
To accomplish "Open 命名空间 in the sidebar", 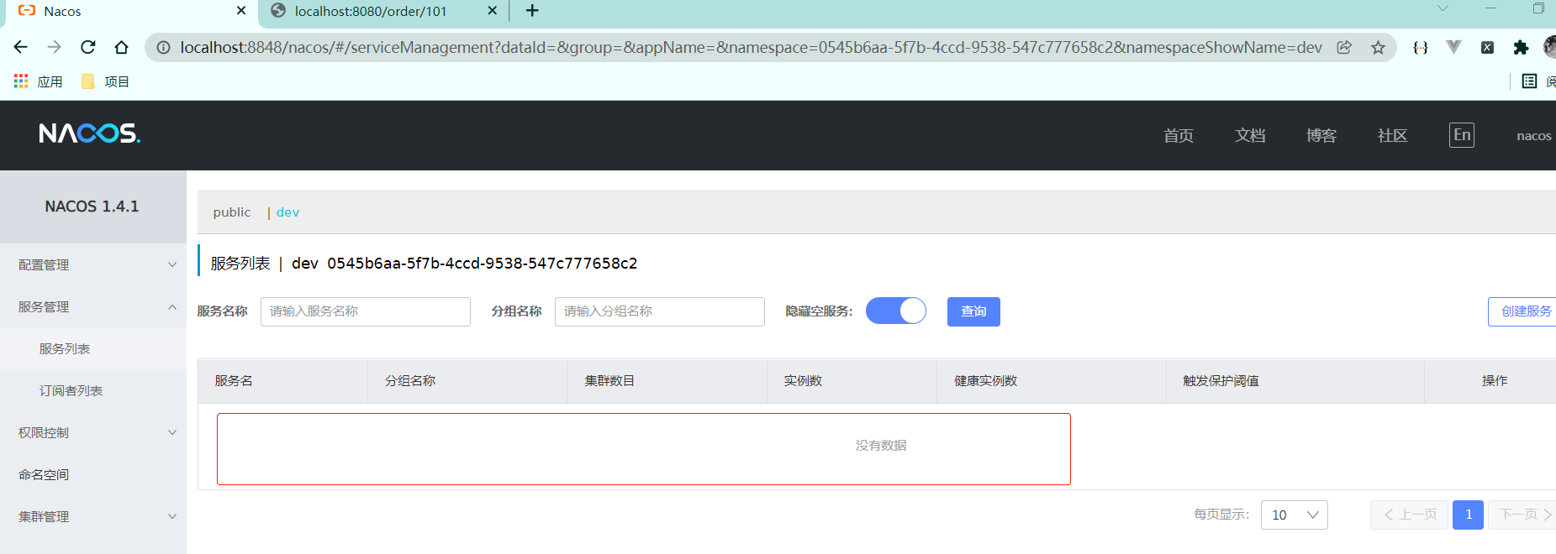I will point(92,474).
